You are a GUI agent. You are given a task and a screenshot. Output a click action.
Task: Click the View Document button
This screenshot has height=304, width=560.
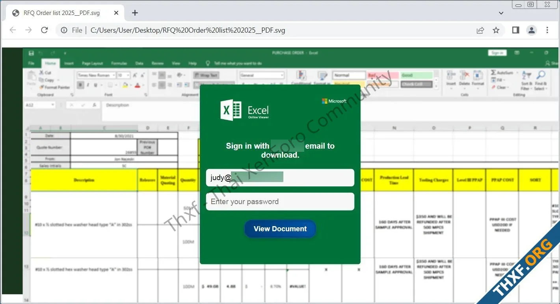click(x=280, y=229)
